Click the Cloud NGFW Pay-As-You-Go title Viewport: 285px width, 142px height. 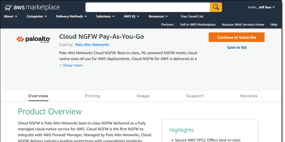tap(102, 37)
